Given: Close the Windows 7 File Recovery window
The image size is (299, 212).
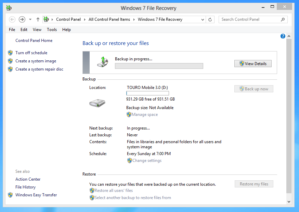Looking at the screenshot, I should pyautogui.click(x=285, y=7).
